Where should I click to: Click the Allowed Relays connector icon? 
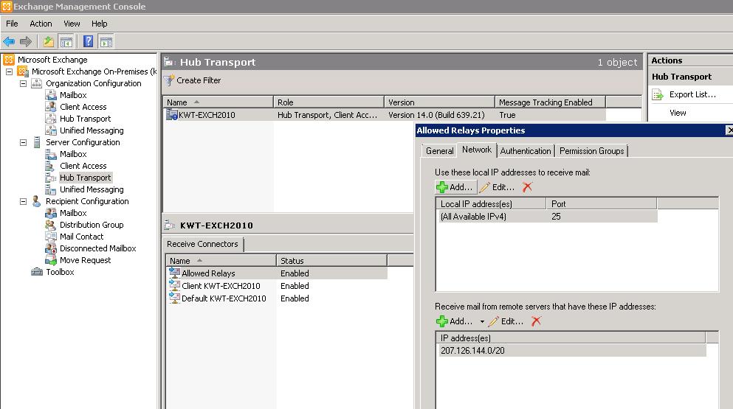(x=174, y=273)
